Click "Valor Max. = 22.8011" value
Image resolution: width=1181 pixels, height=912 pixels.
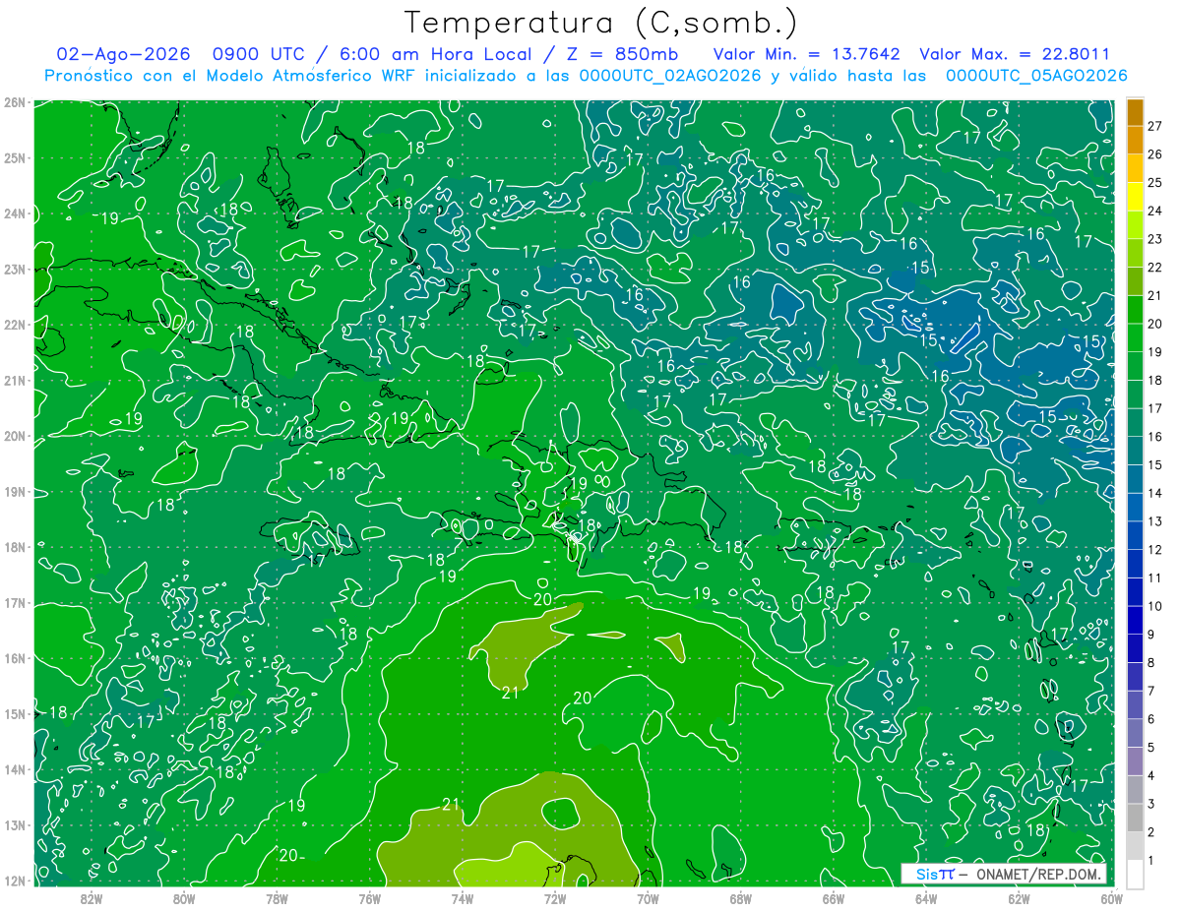[1014, 54]
